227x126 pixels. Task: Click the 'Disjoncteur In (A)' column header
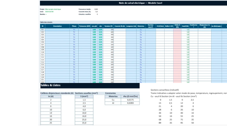pyautogui.click(x=205, y=26)
